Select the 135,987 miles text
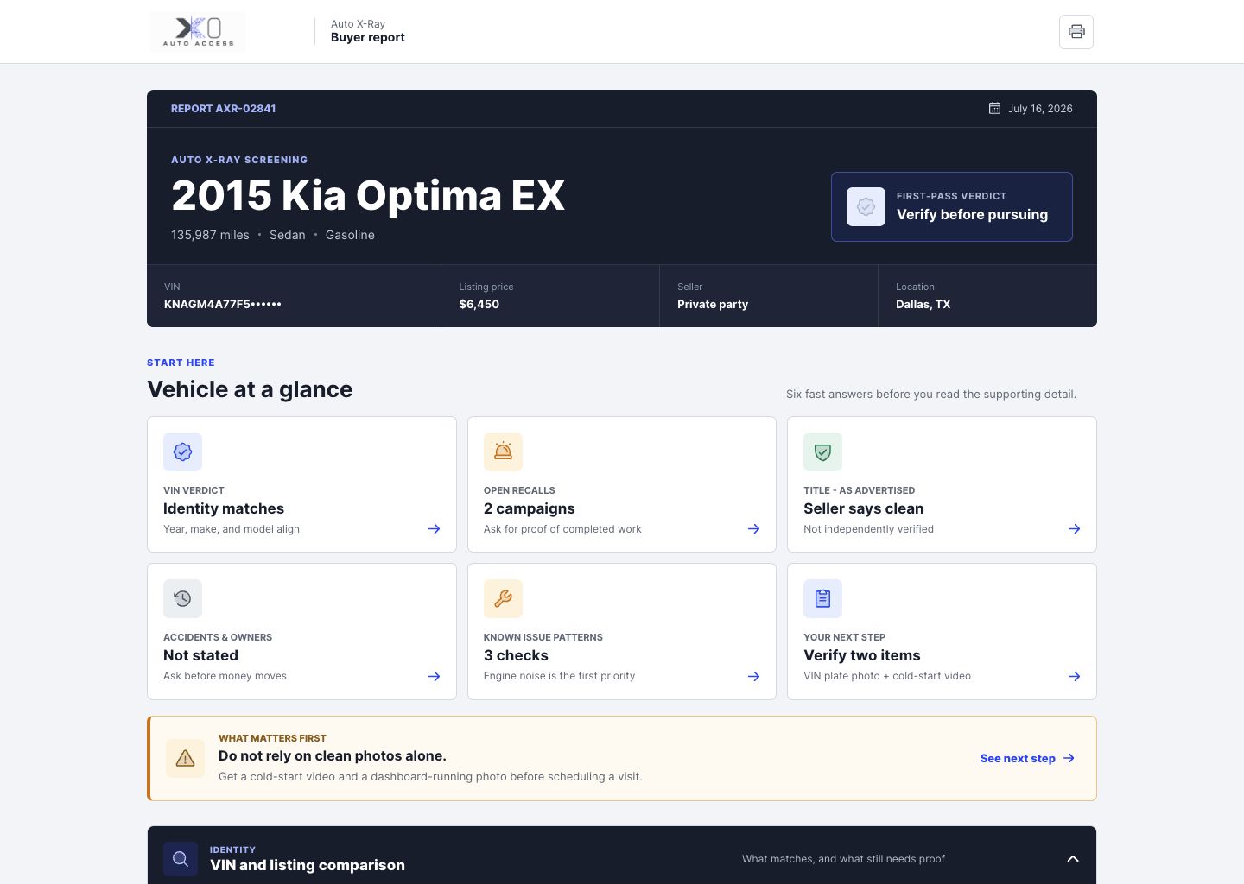Screen dimensions: 1244x884 (210, 235)
